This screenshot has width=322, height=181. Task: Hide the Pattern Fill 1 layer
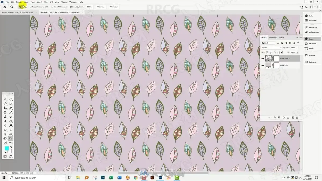click(x=262, y=58)
